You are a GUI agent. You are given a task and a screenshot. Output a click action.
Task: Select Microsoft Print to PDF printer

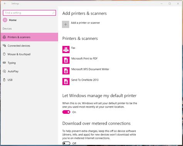pyautogui.click(x=85, y=58)
